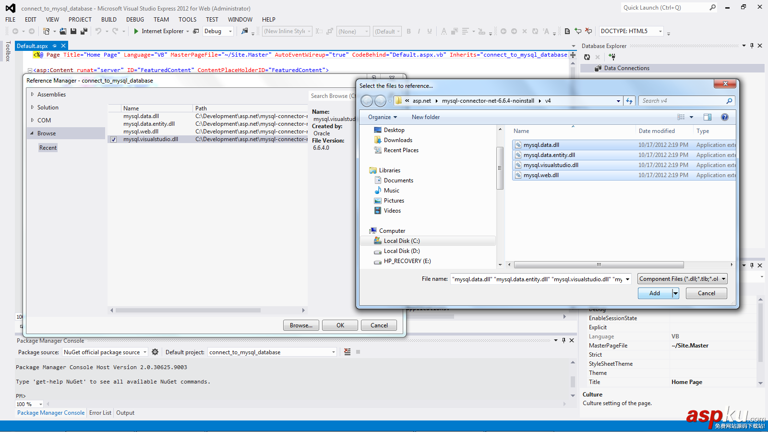
Task: Open the TOOLS menu
Action: pyautogui.click(x=188, y=20)
